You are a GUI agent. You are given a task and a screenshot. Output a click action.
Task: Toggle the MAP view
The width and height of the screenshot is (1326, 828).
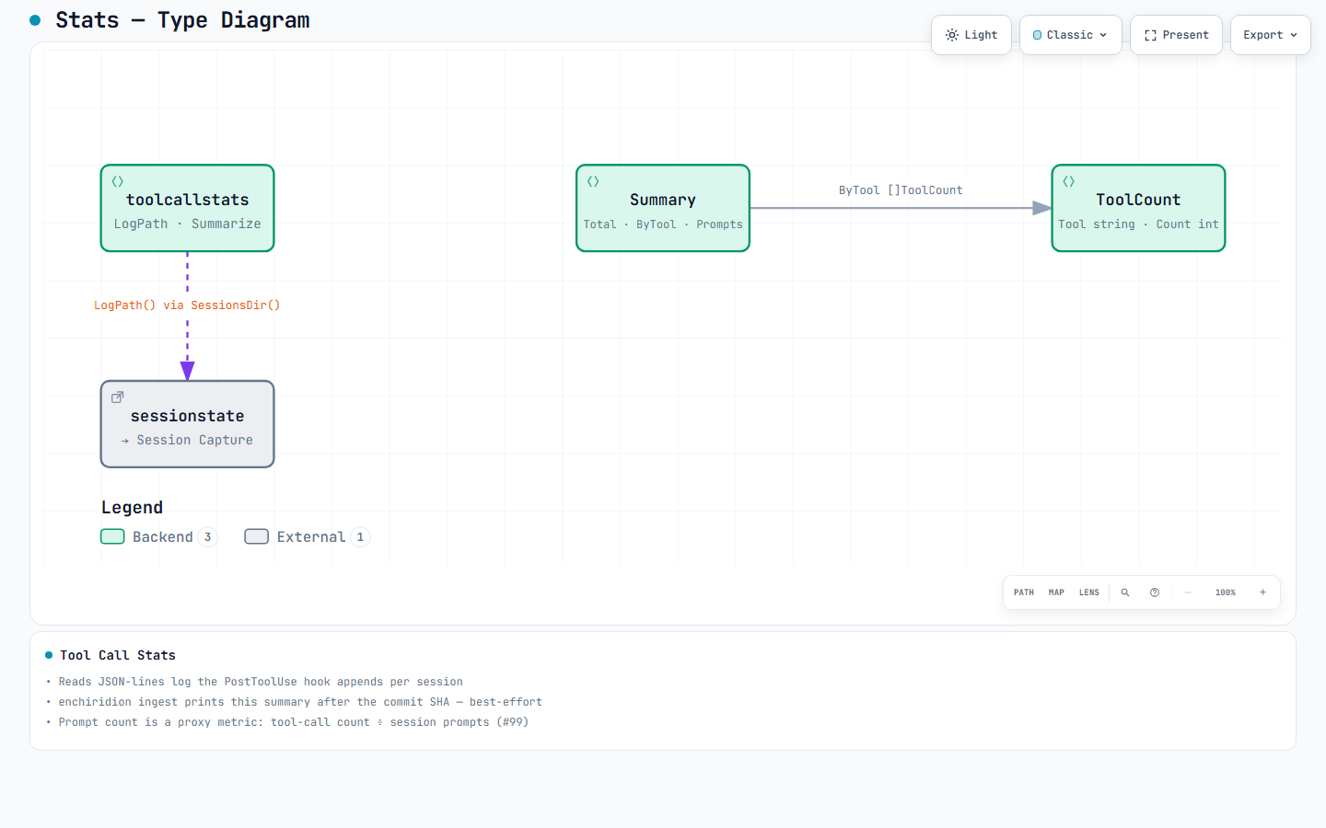tap(1056, 592)
